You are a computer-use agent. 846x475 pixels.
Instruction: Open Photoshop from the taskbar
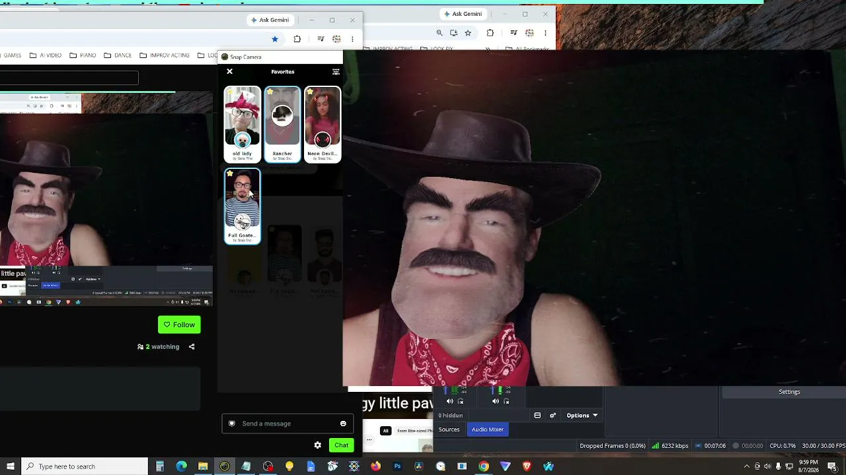[x=397, y=466]
